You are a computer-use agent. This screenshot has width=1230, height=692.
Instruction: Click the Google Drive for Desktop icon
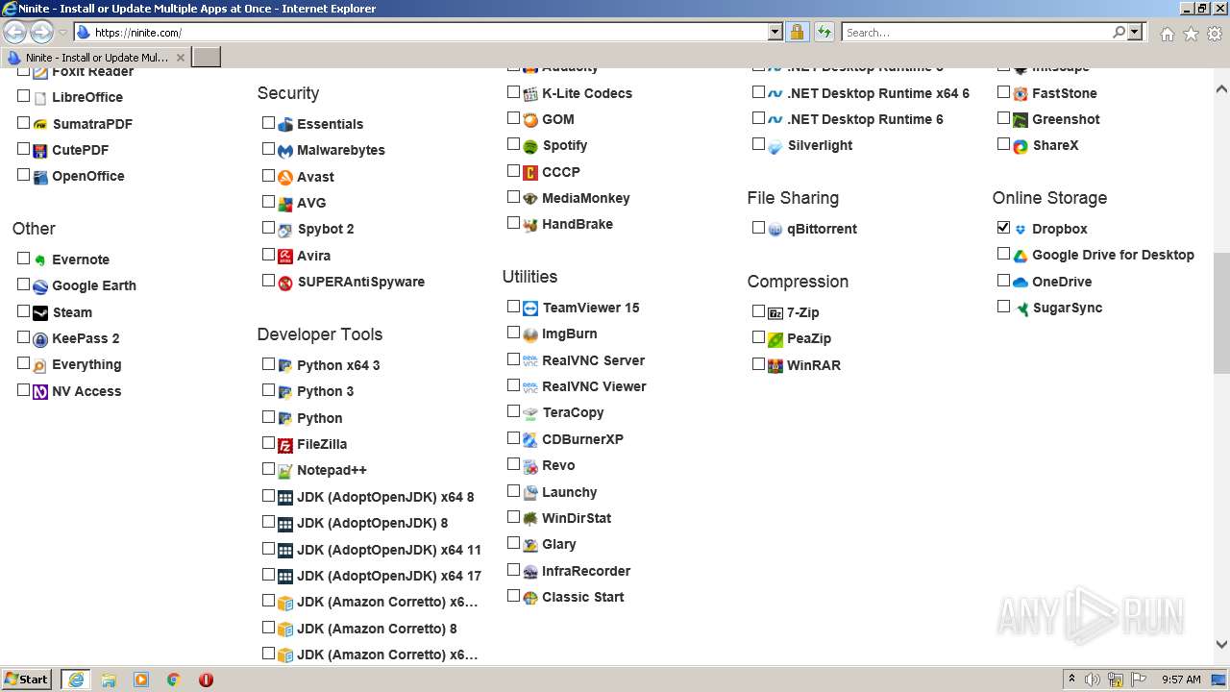pyautogui.click(x=1021, y=256)
